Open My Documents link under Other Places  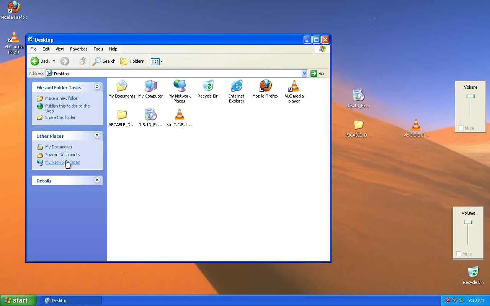[x=59, y=147]
